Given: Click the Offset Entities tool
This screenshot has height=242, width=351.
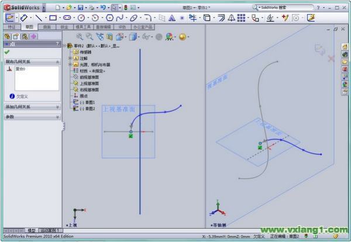Looking at the screenshot, I should click(221, 18).
